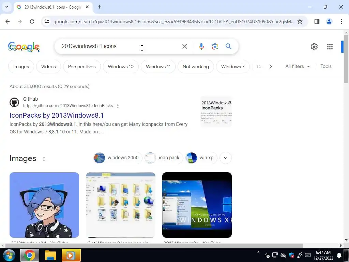Image resolution: width=349 pixels, height=262 pixels.
Task: Open a new tab with plus button
Action: (x=100, y=7)
